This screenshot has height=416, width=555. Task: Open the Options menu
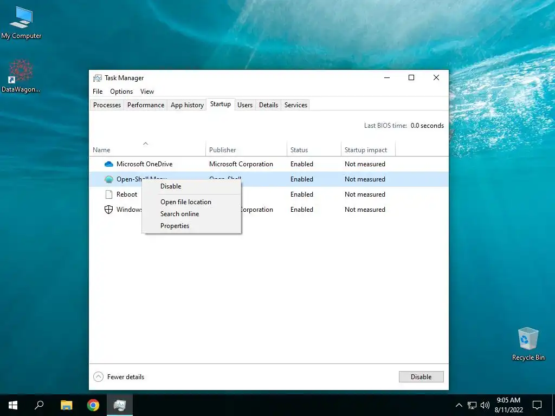coord(121,92)
